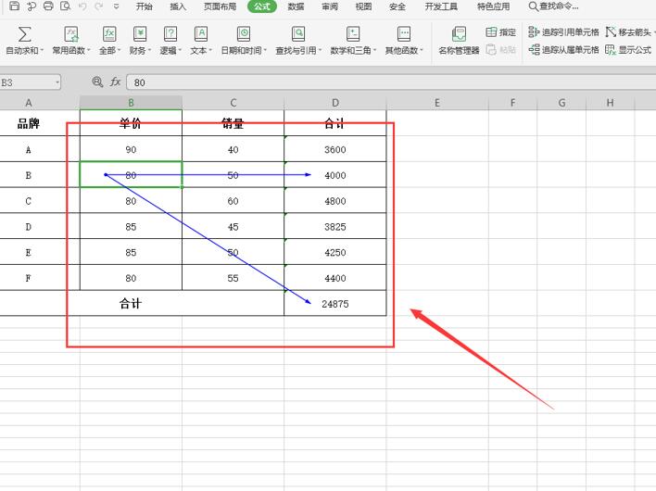Expand the 文本 dropdown arrow
Image resolution: width=656 pixels, height=491 pixels.
tap(210, 51)
